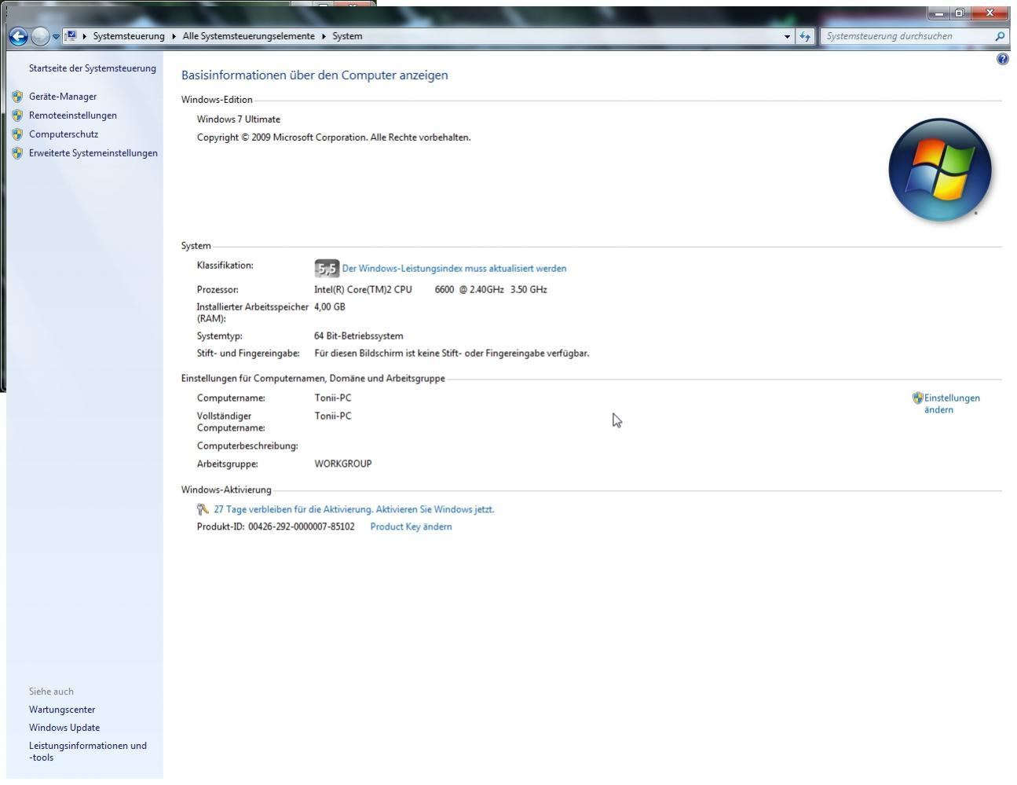Image resolution: width=1017 pixels, height=785 pixels.
Task: Click the 64 Bit-Betriebssystem value
Action: point(359,336)
